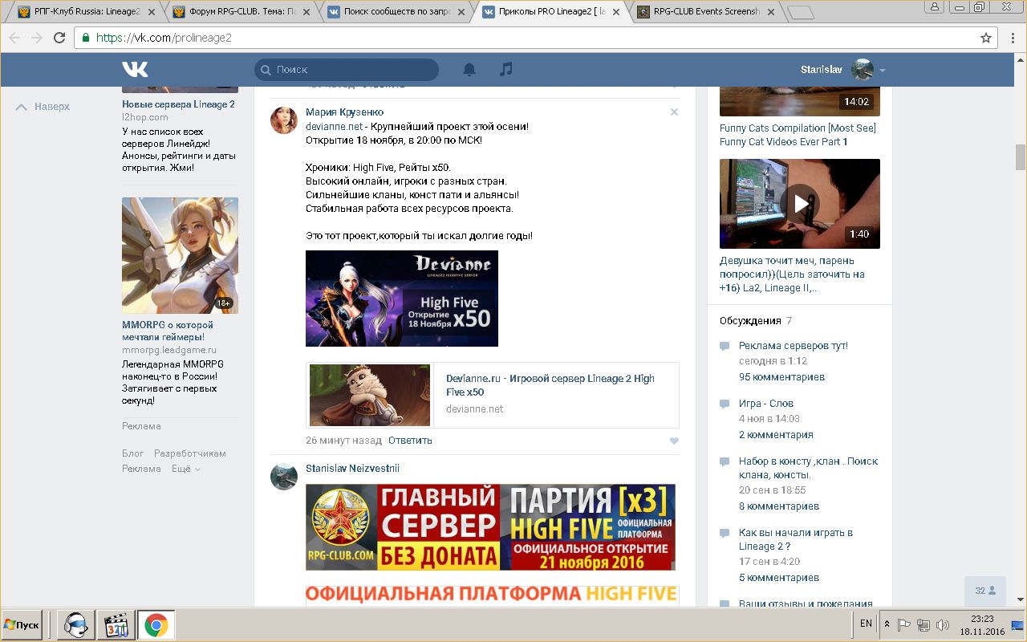Open the notifications bell icon
Viewport: 1027px width, 642px height.
(x=469, y=70)
